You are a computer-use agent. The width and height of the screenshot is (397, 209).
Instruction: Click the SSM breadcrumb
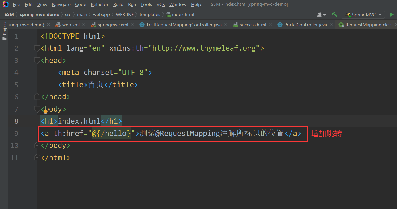click(9, 15)
